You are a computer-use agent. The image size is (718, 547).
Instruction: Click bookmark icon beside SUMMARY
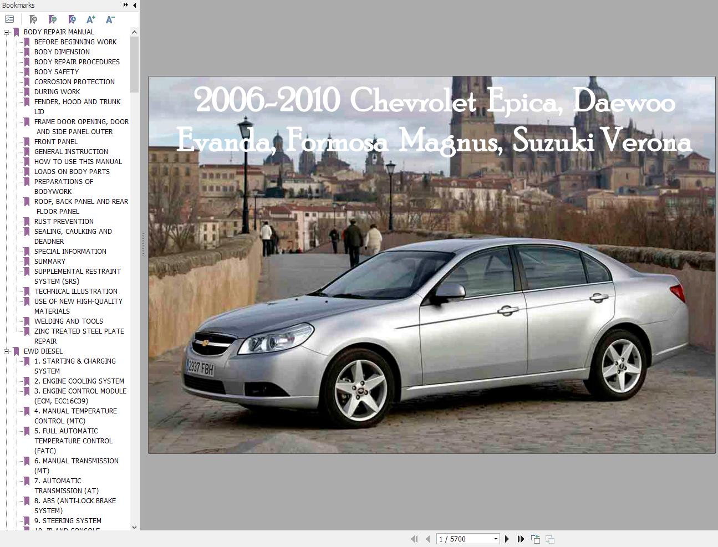click(x=26, y=262)
